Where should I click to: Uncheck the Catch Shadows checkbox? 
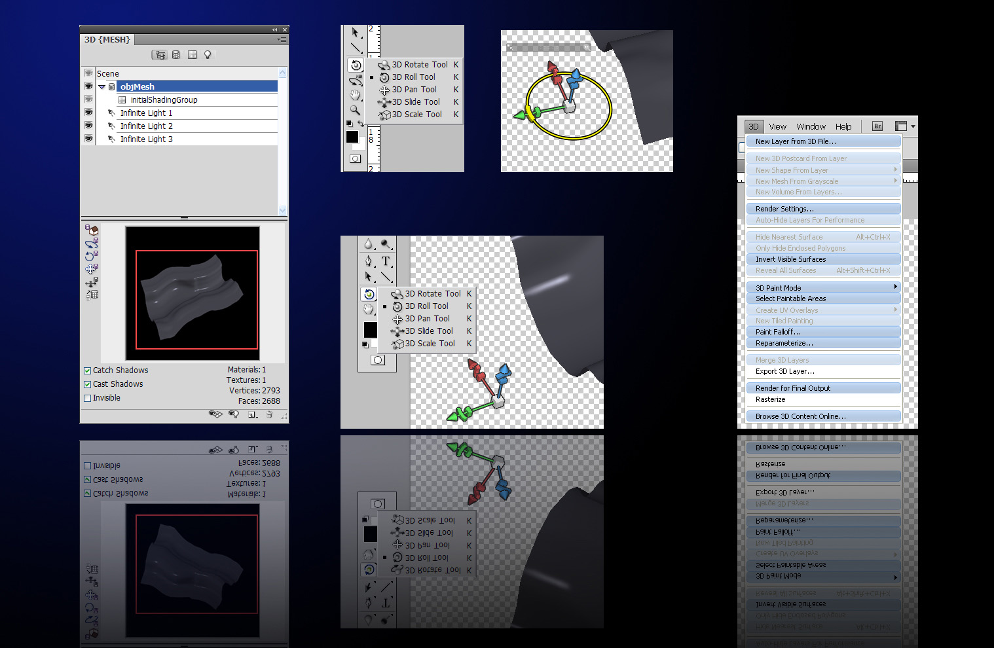(88, 370)
